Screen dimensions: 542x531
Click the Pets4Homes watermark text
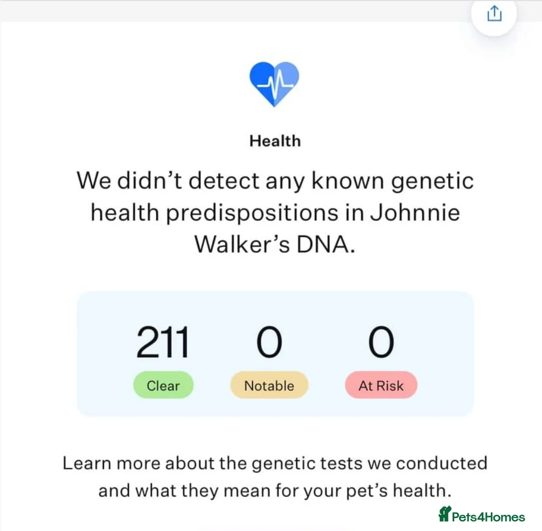(x=488, y=517)
